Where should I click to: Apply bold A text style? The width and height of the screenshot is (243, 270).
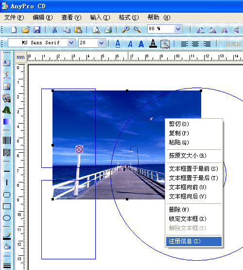coord(141,44)
